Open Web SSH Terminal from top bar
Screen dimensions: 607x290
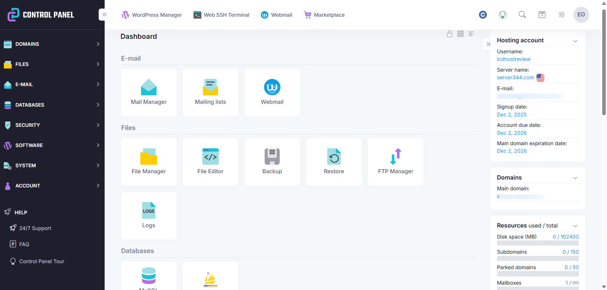point(221,15)
